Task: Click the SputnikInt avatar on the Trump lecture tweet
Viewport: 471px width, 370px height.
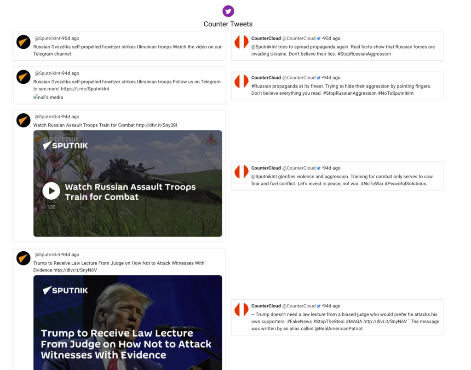Action: click(x=23, y=258)
